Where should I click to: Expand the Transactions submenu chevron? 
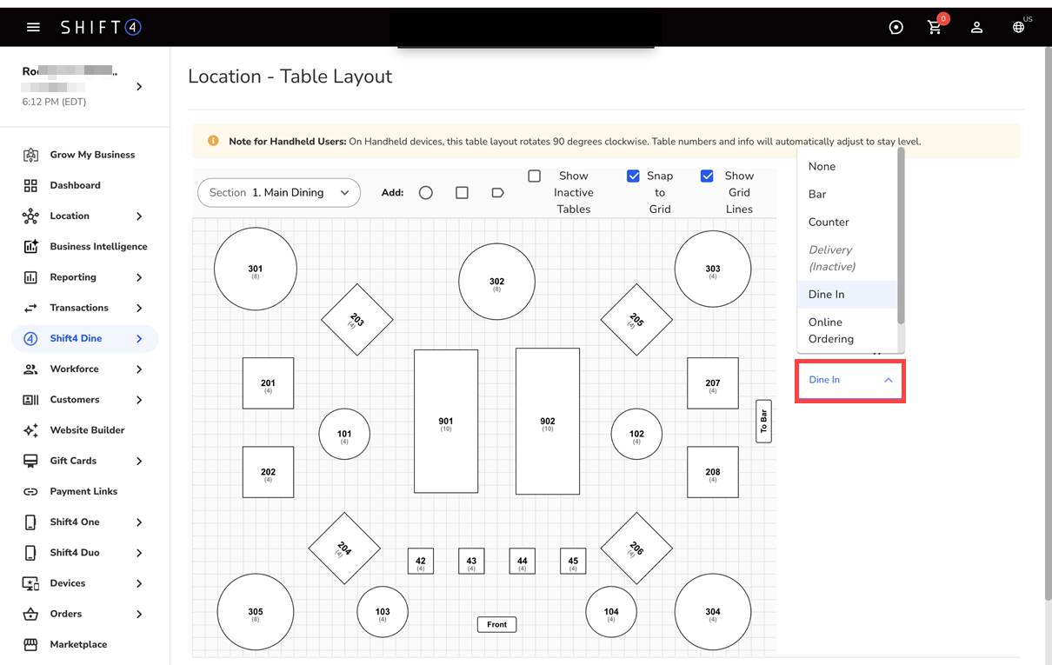click(x=139, y=308)
